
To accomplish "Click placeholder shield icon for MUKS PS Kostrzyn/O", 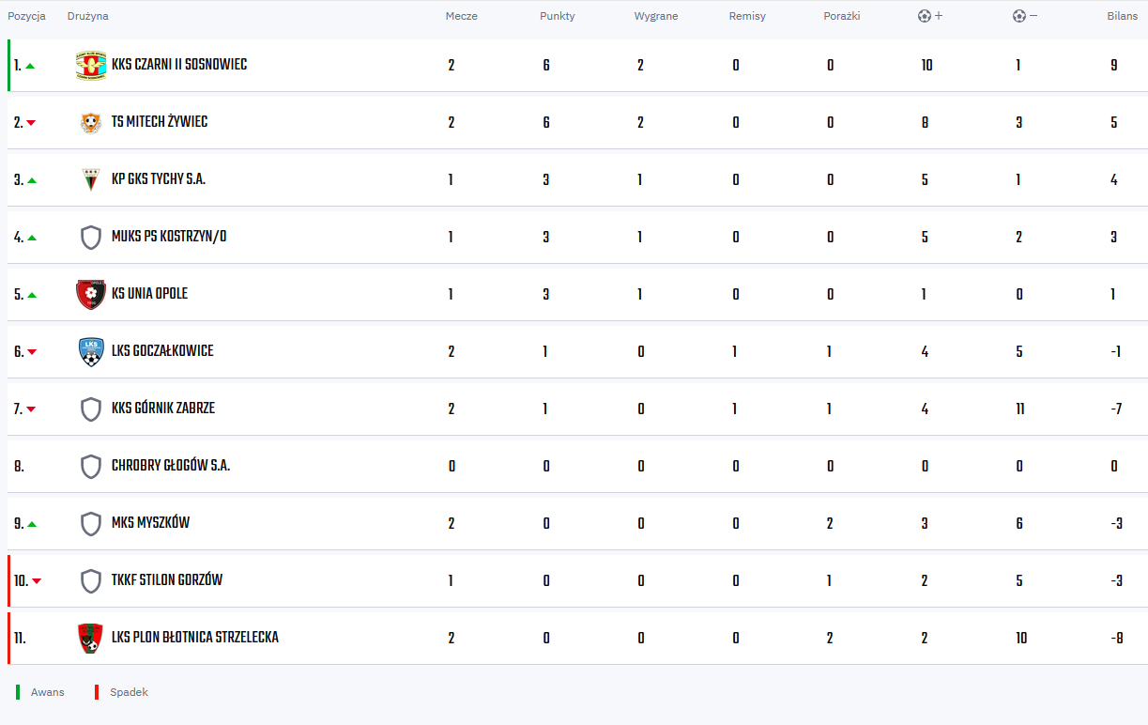I will pos(91,238).
